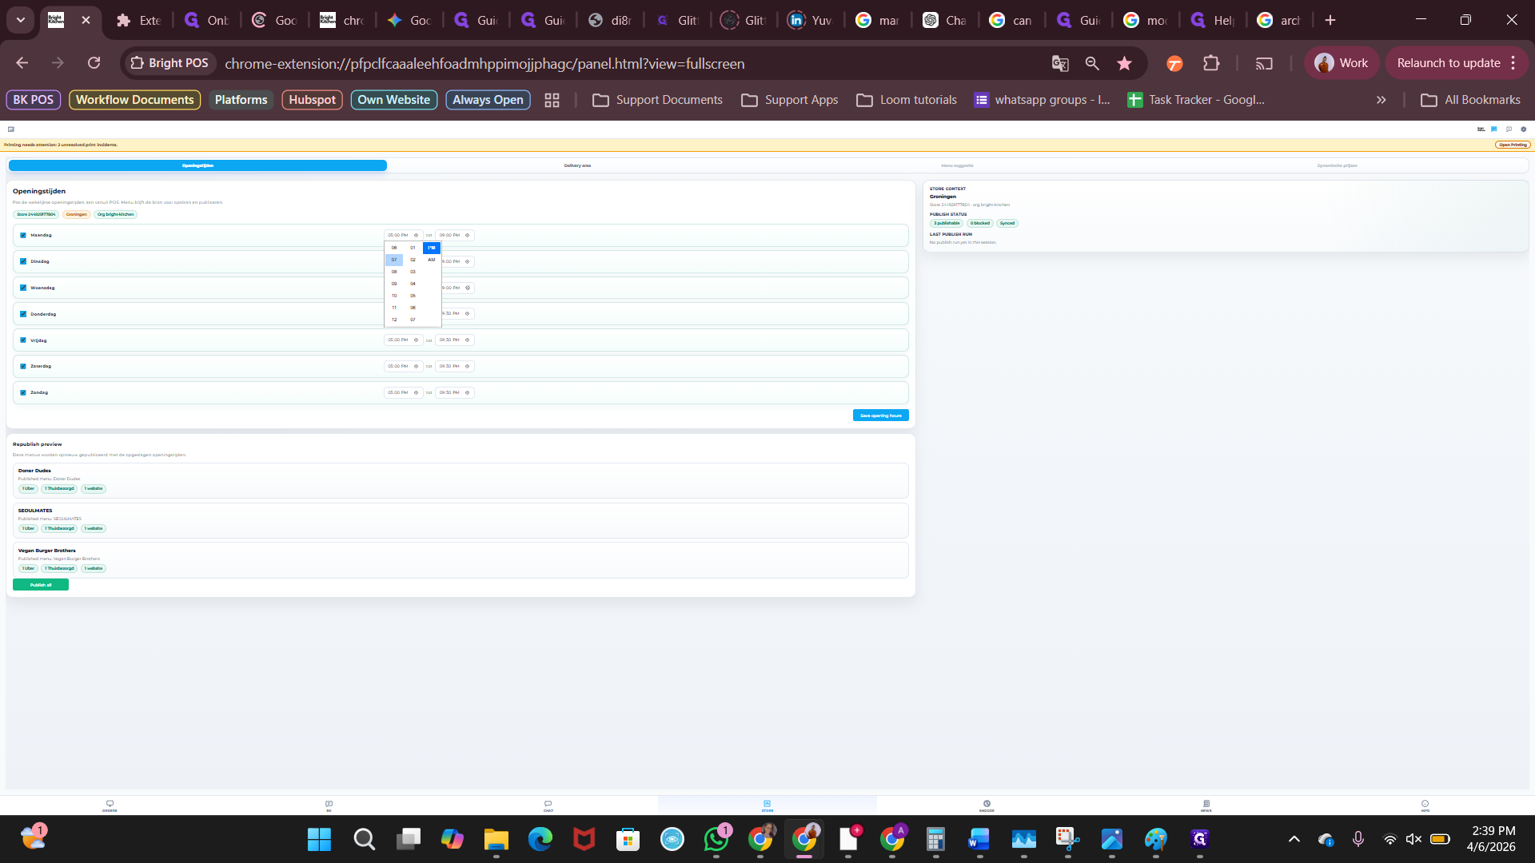The image size is (1535, 863).
Task: Switch to the Menu suggestie tab
Action: click(x=957, y=165)
